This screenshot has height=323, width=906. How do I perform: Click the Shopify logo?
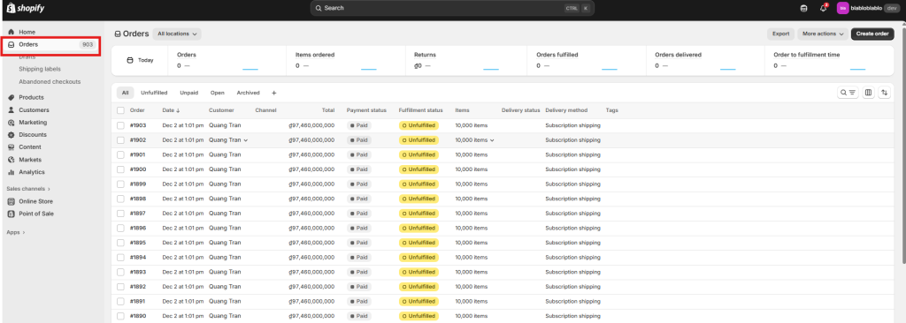(x=26, y=8)
